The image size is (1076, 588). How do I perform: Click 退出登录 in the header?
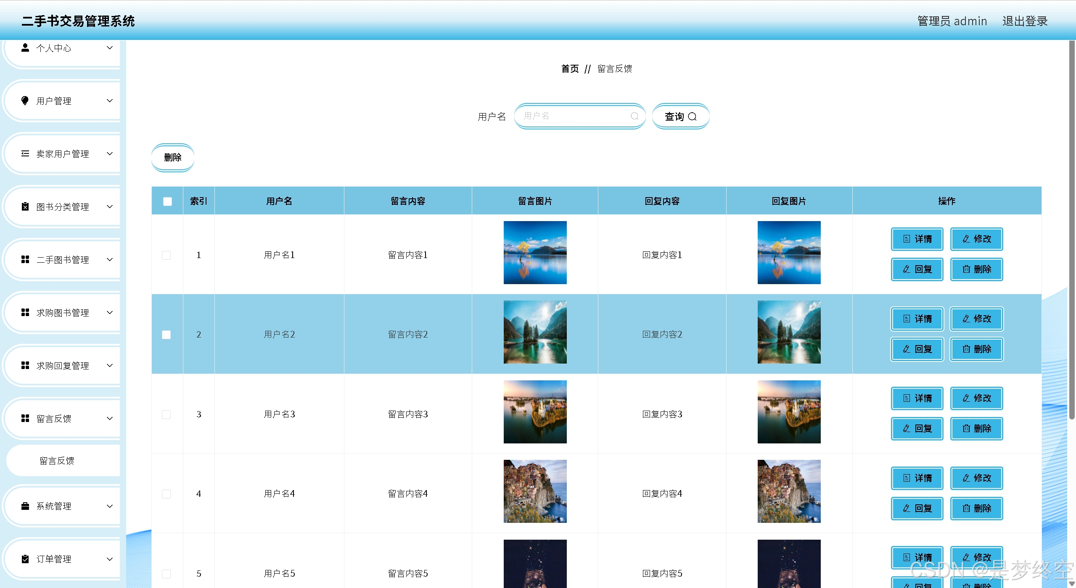coord(1025,21)
